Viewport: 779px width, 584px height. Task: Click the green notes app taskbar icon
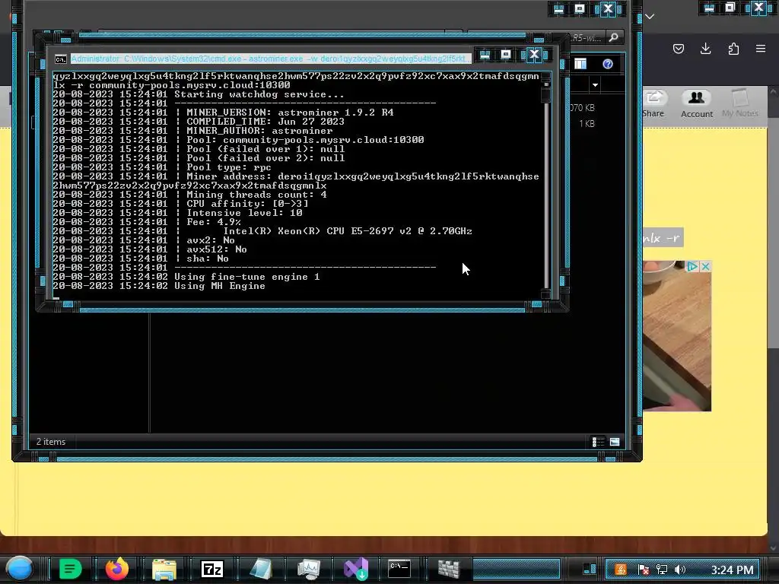[71, 569]
